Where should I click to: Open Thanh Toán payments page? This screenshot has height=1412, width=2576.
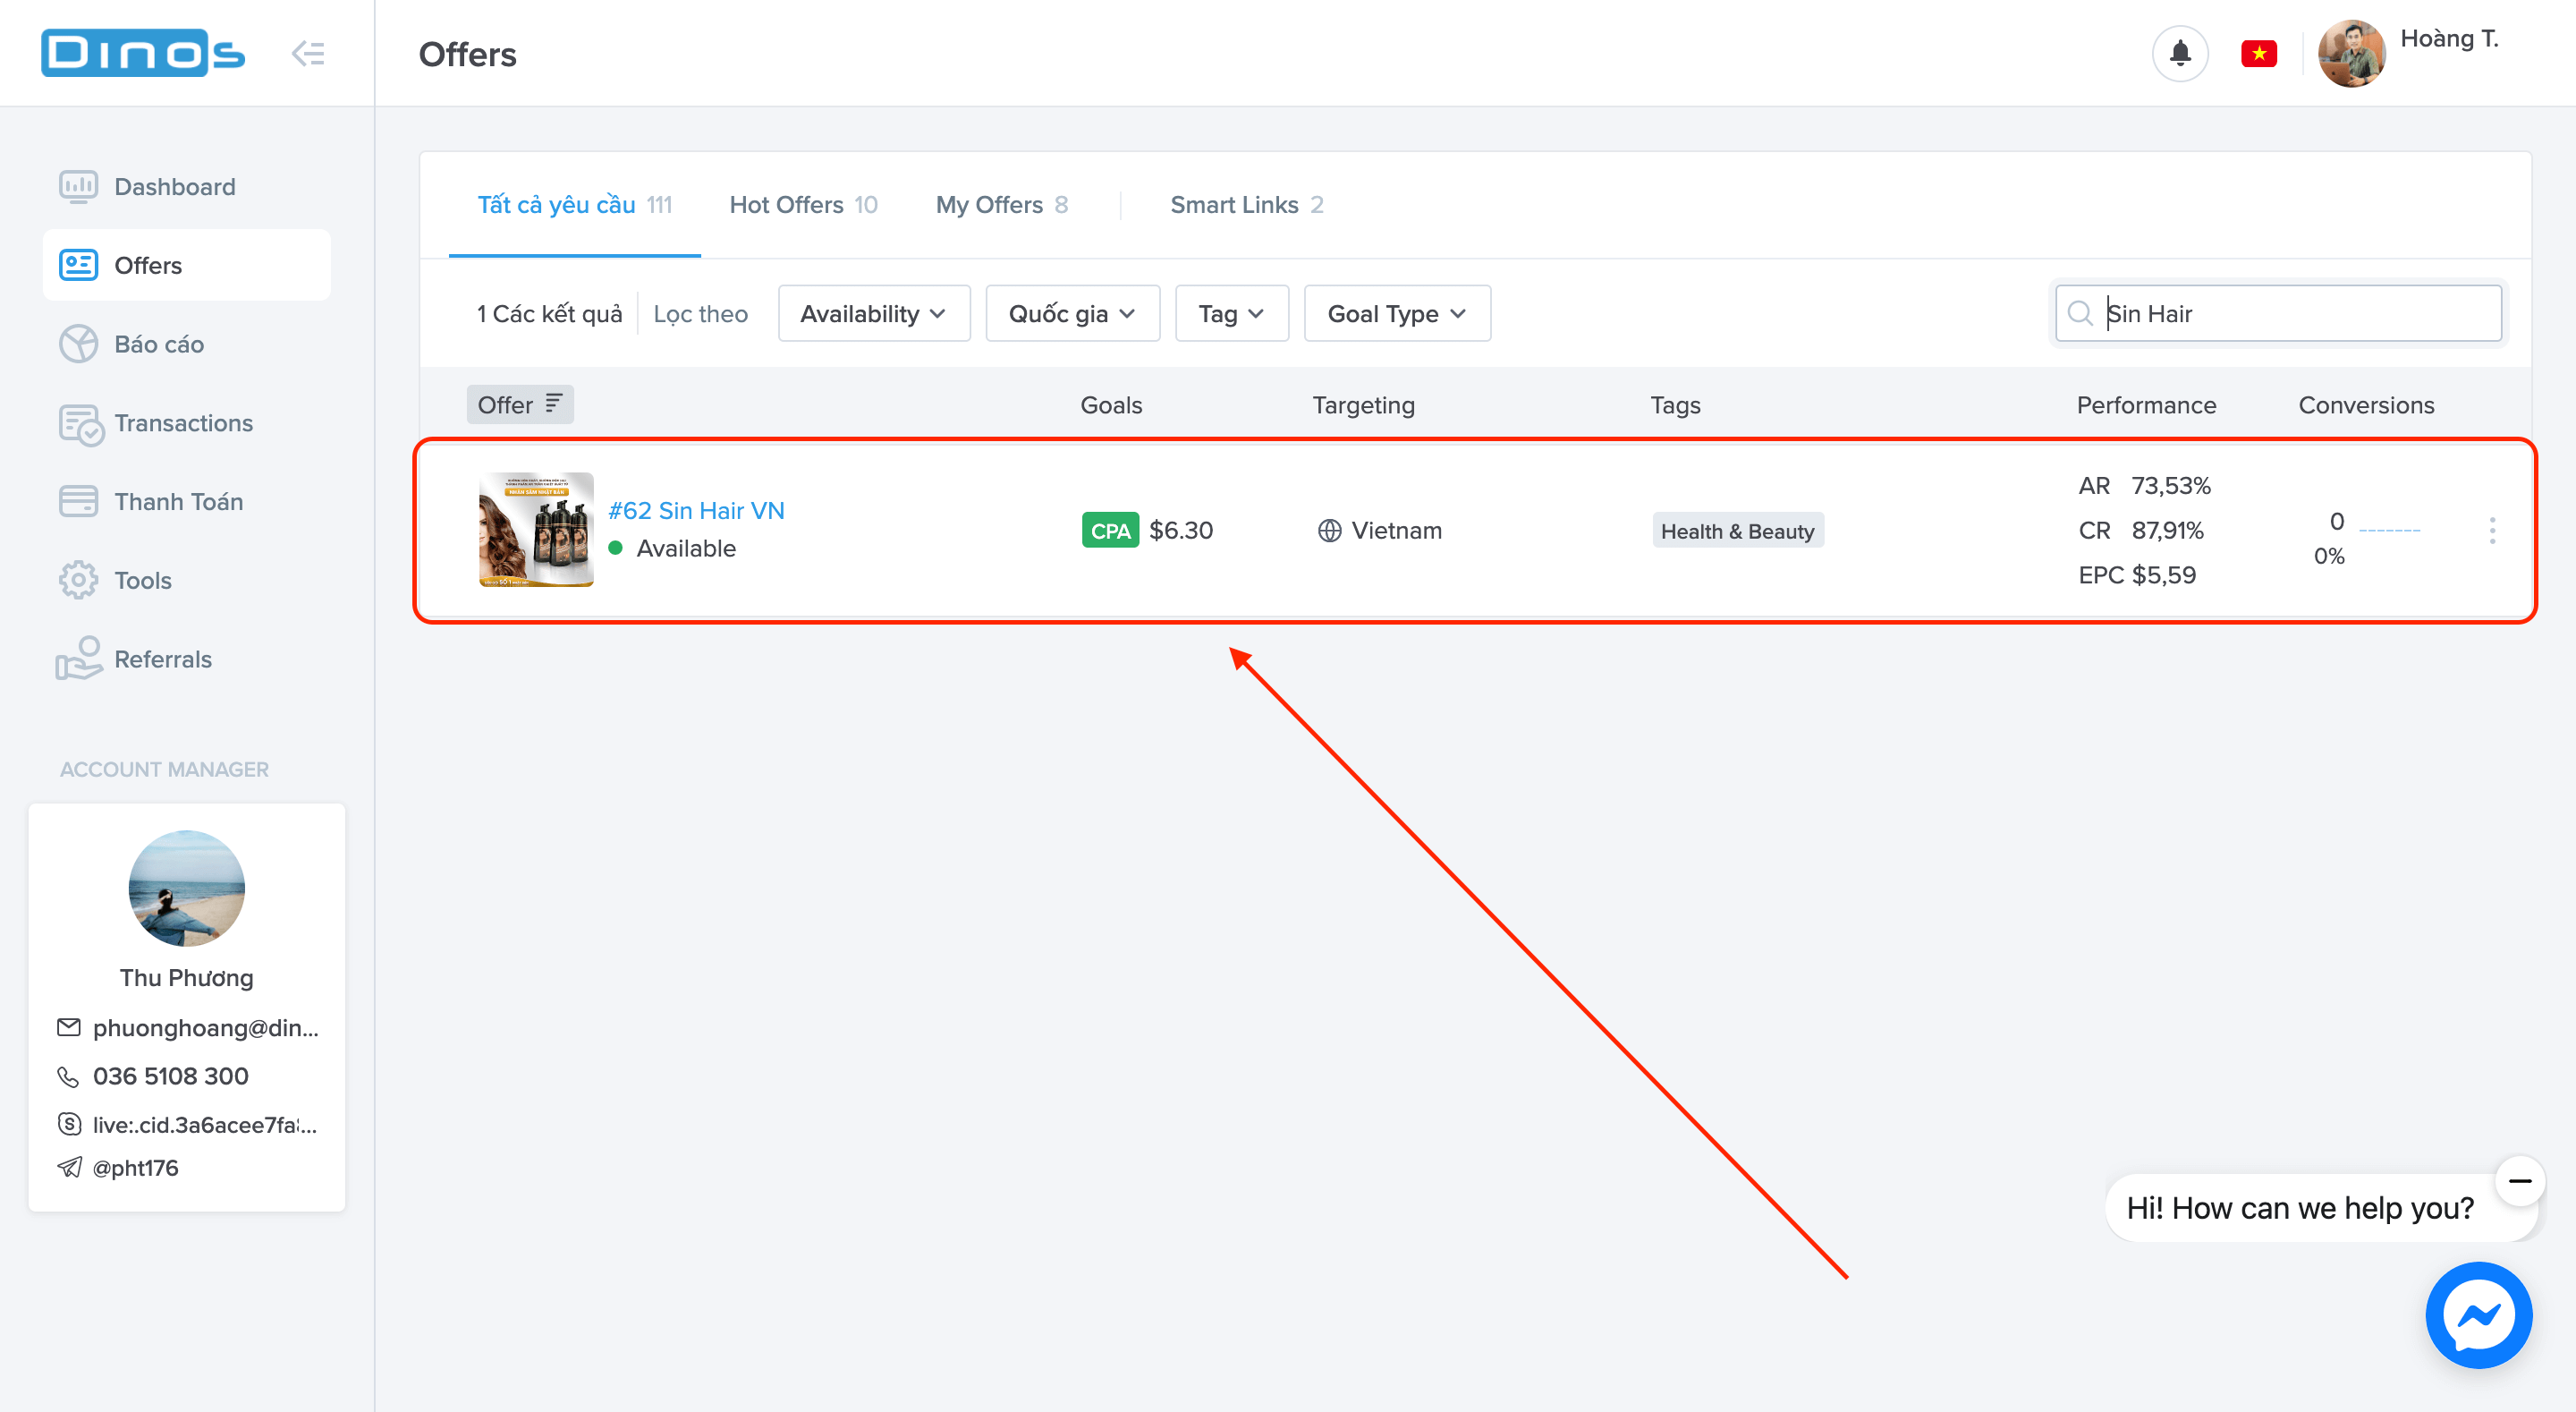tap(186, 500)
